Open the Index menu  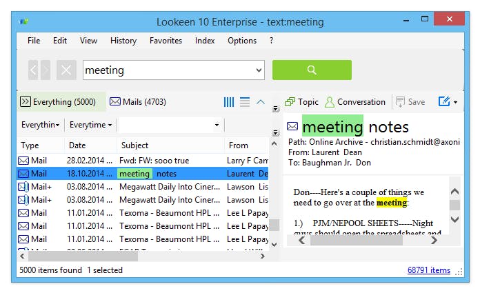205,41
